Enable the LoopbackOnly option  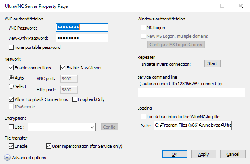tap(75, 99)
